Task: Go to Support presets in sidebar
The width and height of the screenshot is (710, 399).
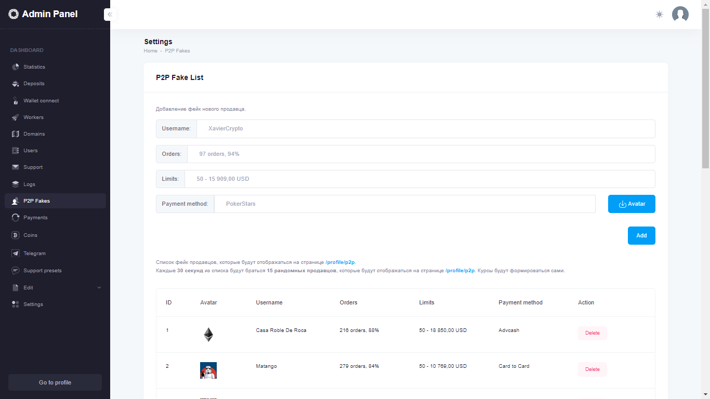Action: point(42,271)
